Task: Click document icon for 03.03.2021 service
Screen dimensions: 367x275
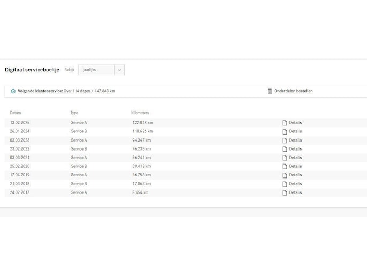Action: 284,158
